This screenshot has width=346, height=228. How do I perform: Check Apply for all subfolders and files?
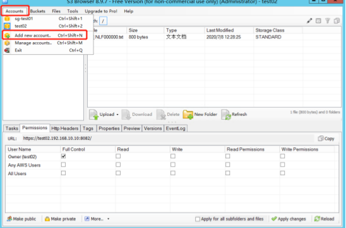pos(198,219)
